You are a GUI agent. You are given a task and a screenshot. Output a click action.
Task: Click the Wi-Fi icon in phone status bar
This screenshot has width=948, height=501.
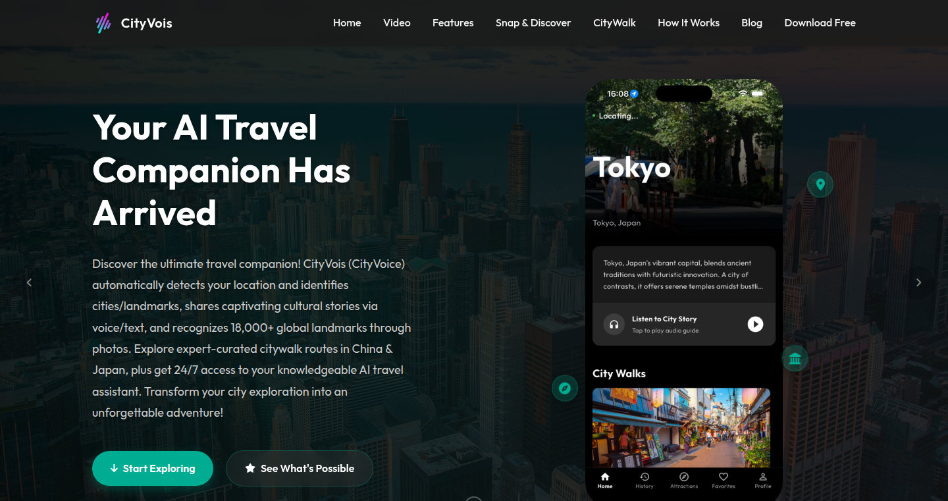(743, 93)
